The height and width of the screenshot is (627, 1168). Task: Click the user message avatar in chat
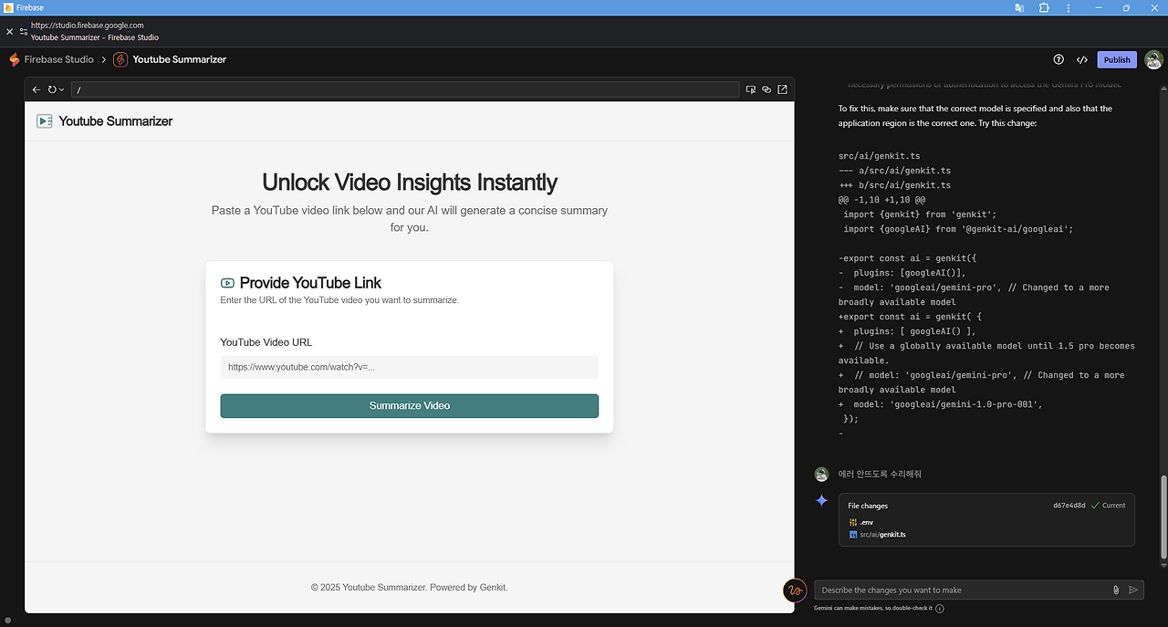tap(821, 475)
